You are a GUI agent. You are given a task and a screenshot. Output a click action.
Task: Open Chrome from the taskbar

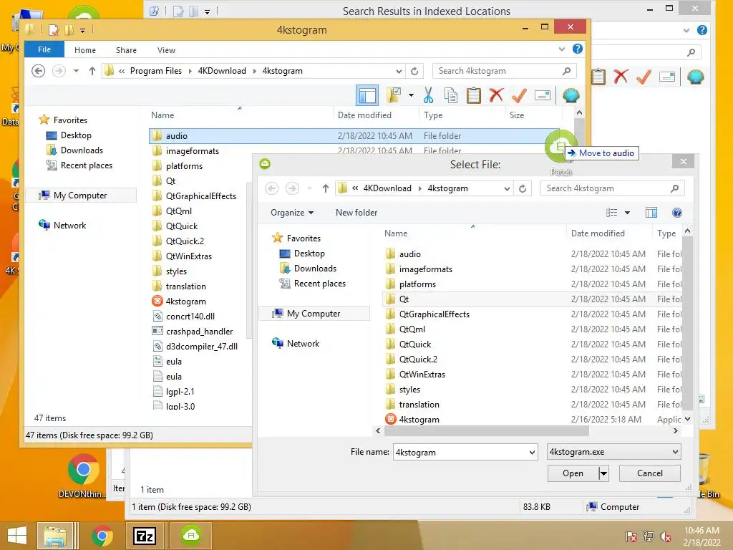pos(102,536)
